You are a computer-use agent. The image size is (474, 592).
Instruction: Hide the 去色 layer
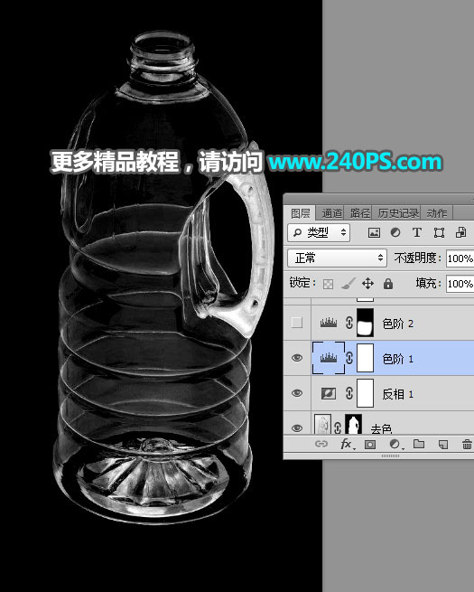pos(297,428)
